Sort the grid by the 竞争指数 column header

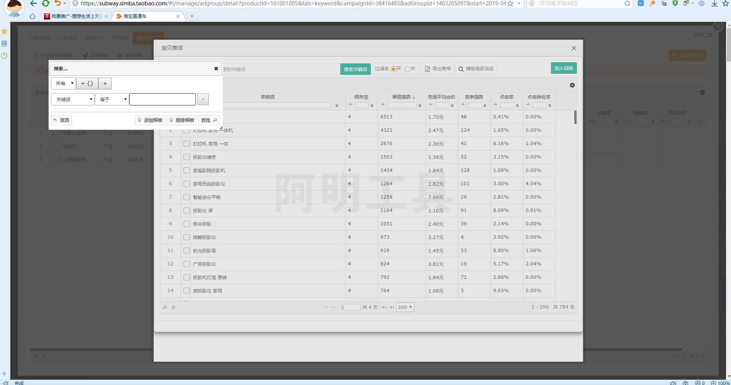pos(474,97)
